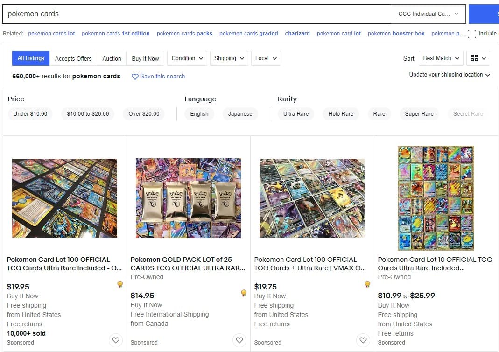Click the pokemon cards search field
This screenshot has width=499, height=352.
tap(197, 14)
